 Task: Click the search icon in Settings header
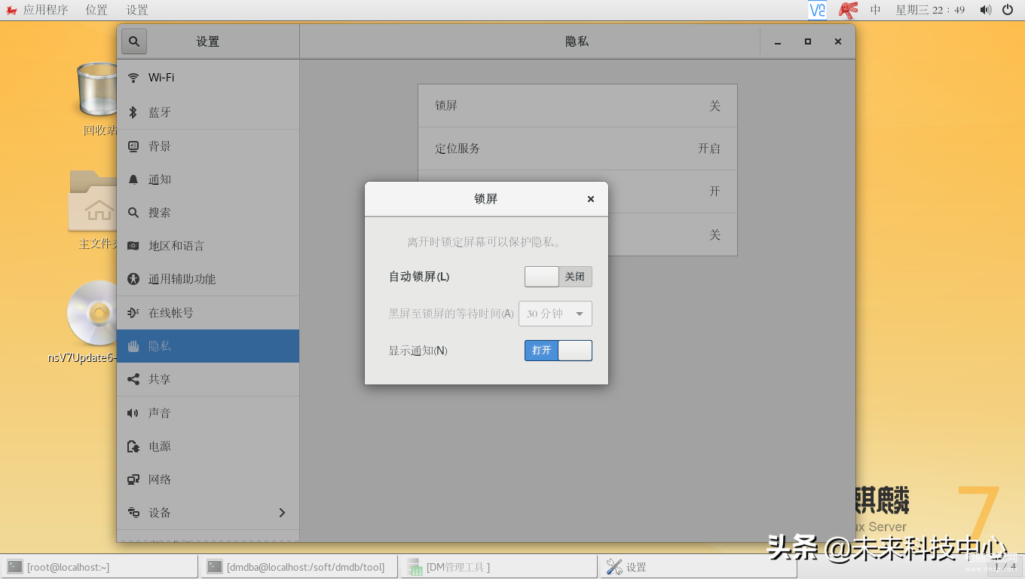pyautogui.click(x=134, y=41)
